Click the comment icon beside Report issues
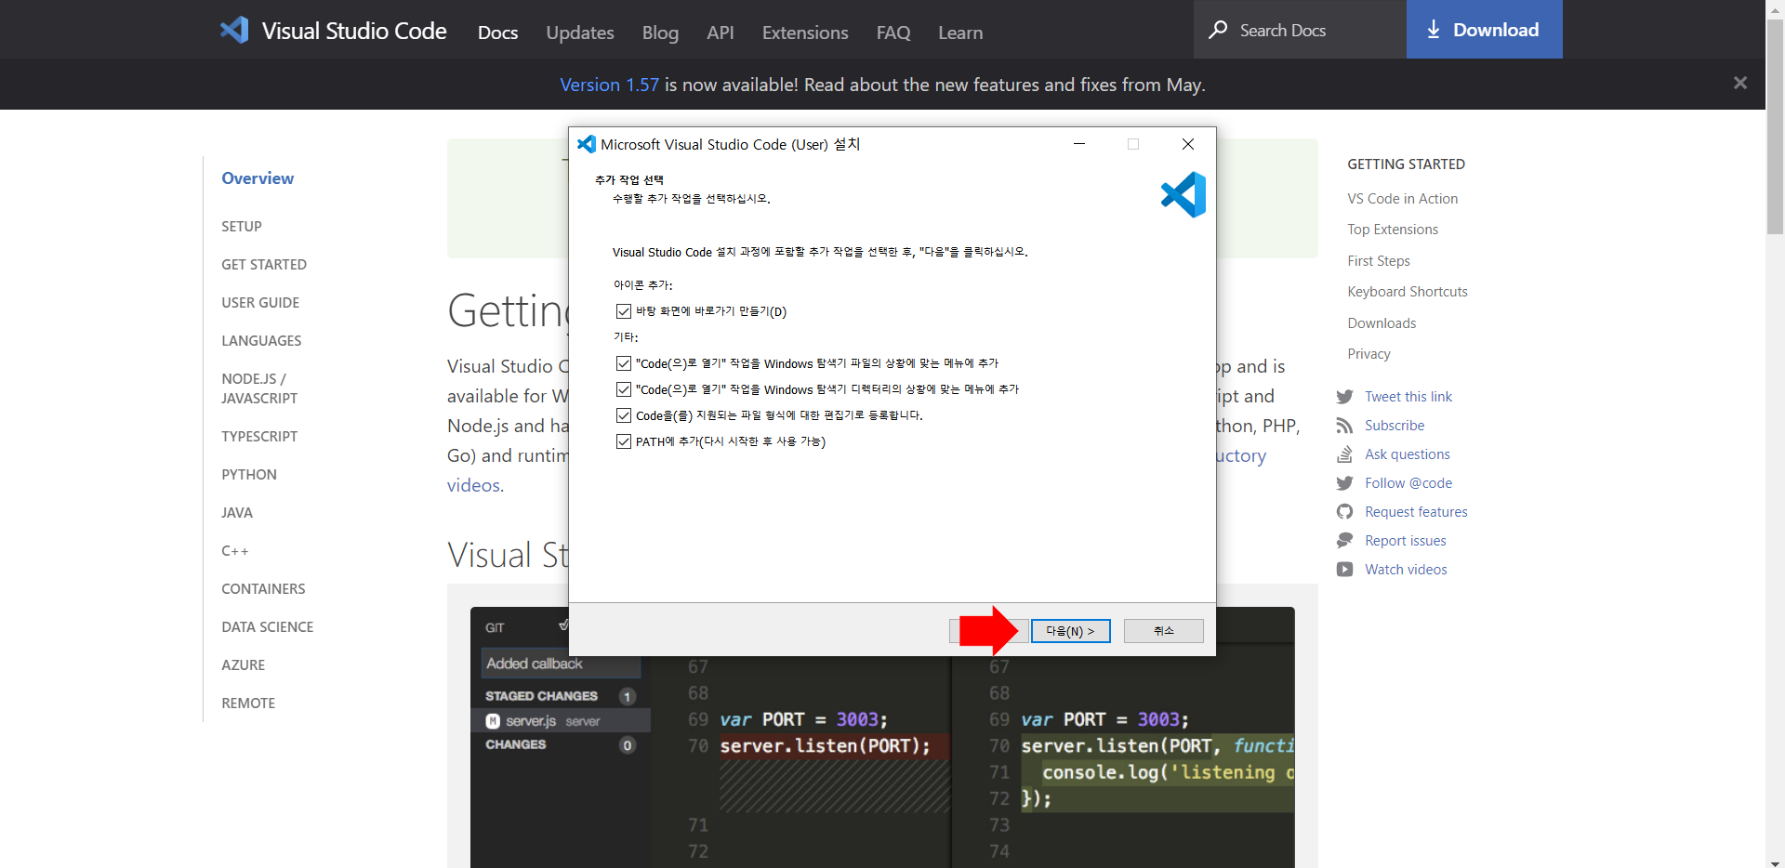 pyautogui.click(x=1344, y=541)
